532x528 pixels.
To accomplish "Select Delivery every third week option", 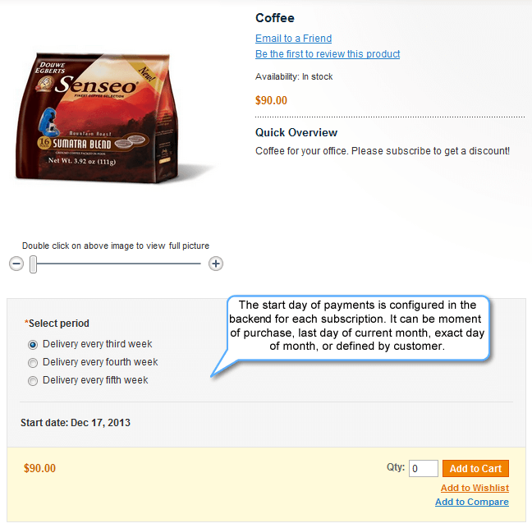I will 33,345.
